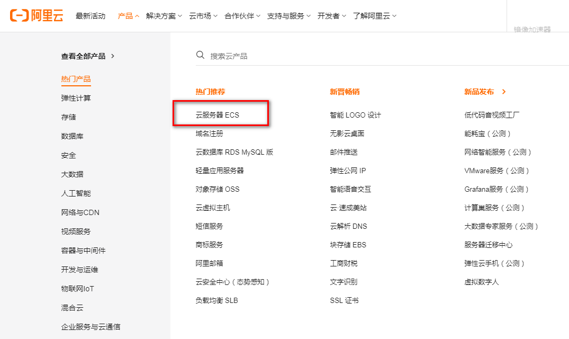Open 能耗宝（公测）link
The width and height of the screenshot is (569, 339).
click(487, 133)
